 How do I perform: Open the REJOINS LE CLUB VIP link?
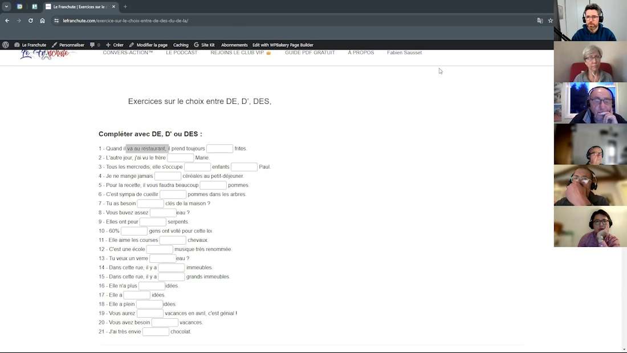pos(241,52)
